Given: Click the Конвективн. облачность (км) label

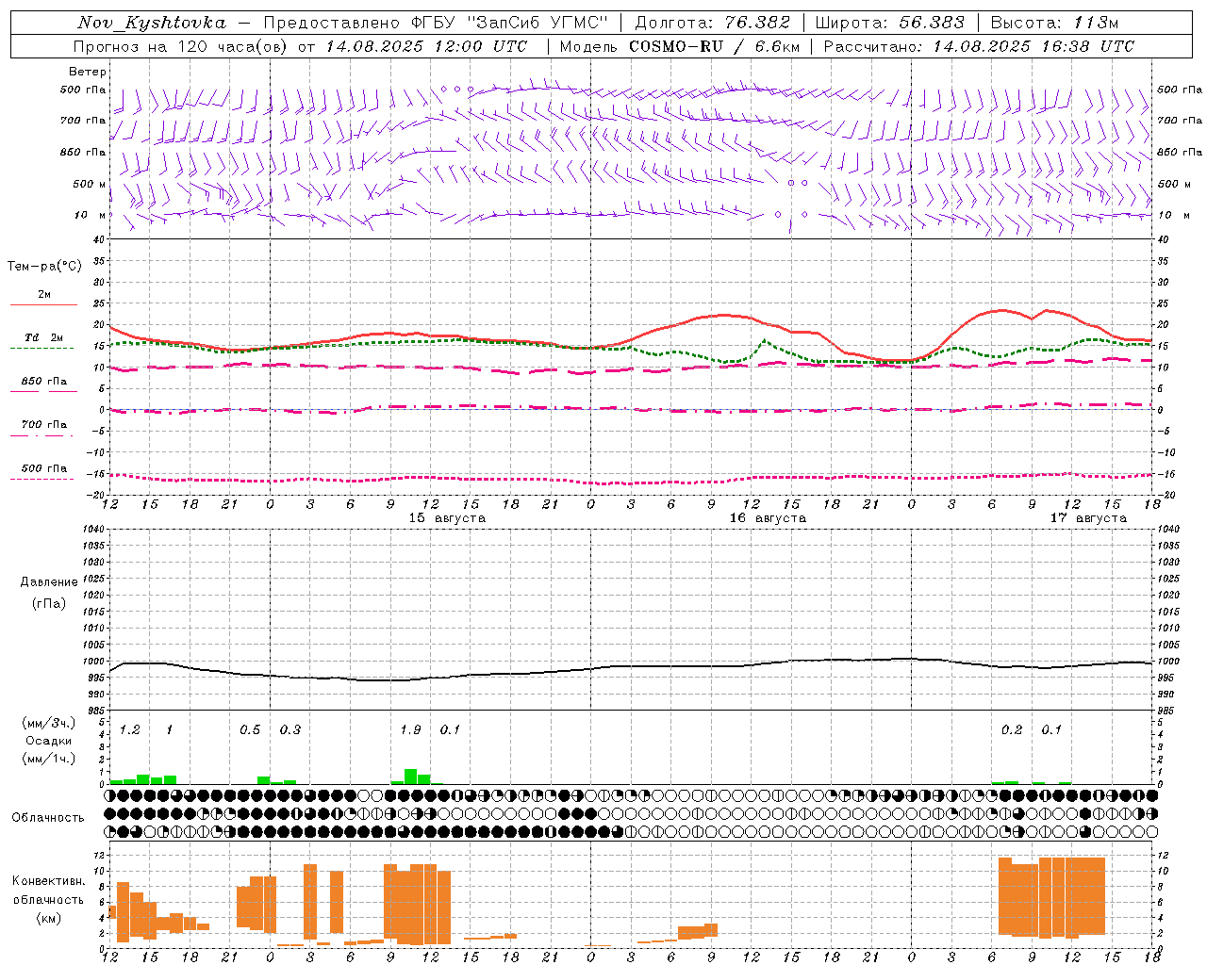Looking at the screenshot, I should pyautogui.click(x=48, y=899).
